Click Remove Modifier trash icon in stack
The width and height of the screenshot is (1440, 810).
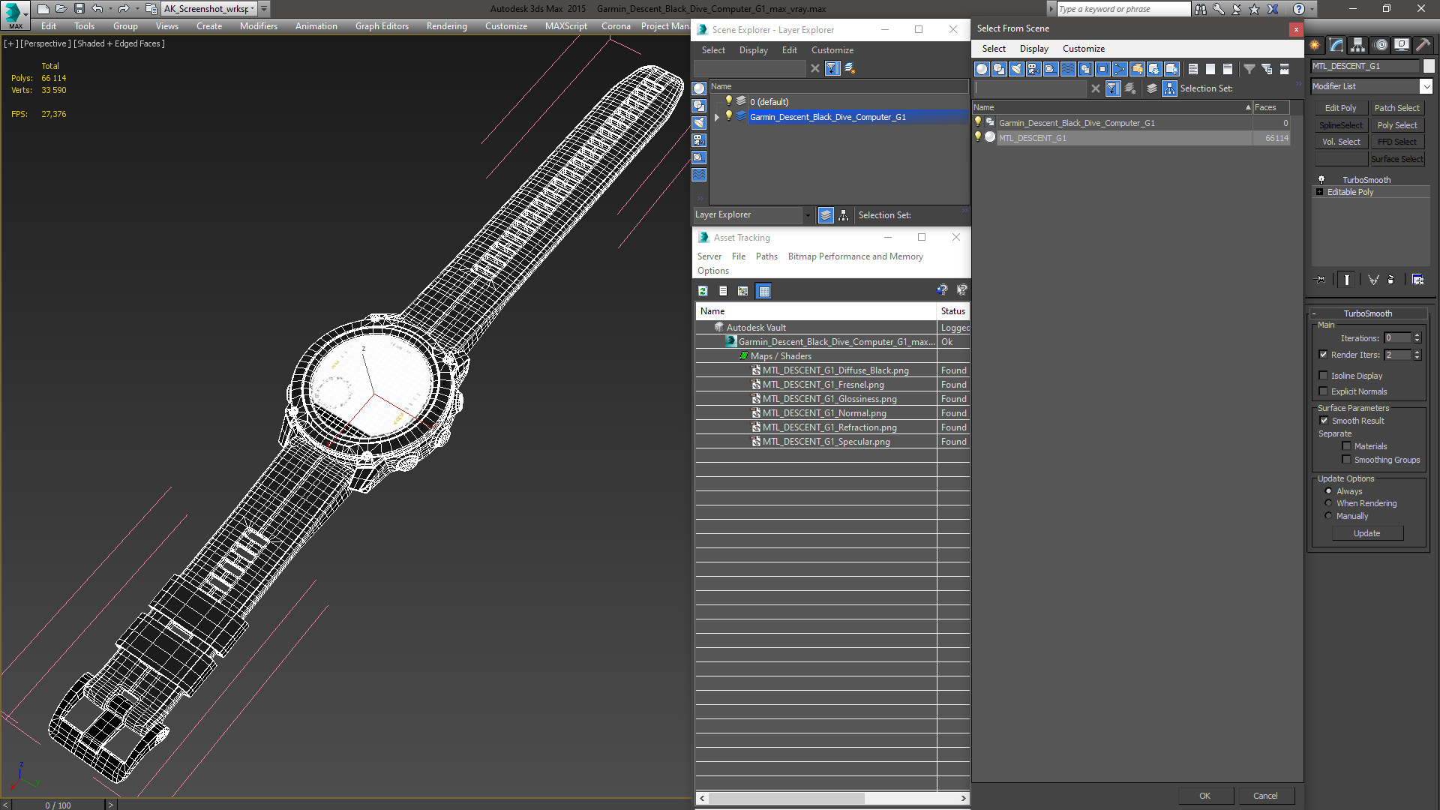[x=1390, y=280]
